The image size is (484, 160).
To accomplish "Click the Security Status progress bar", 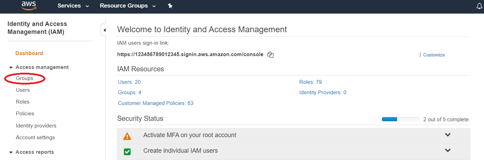I will 401,119.
